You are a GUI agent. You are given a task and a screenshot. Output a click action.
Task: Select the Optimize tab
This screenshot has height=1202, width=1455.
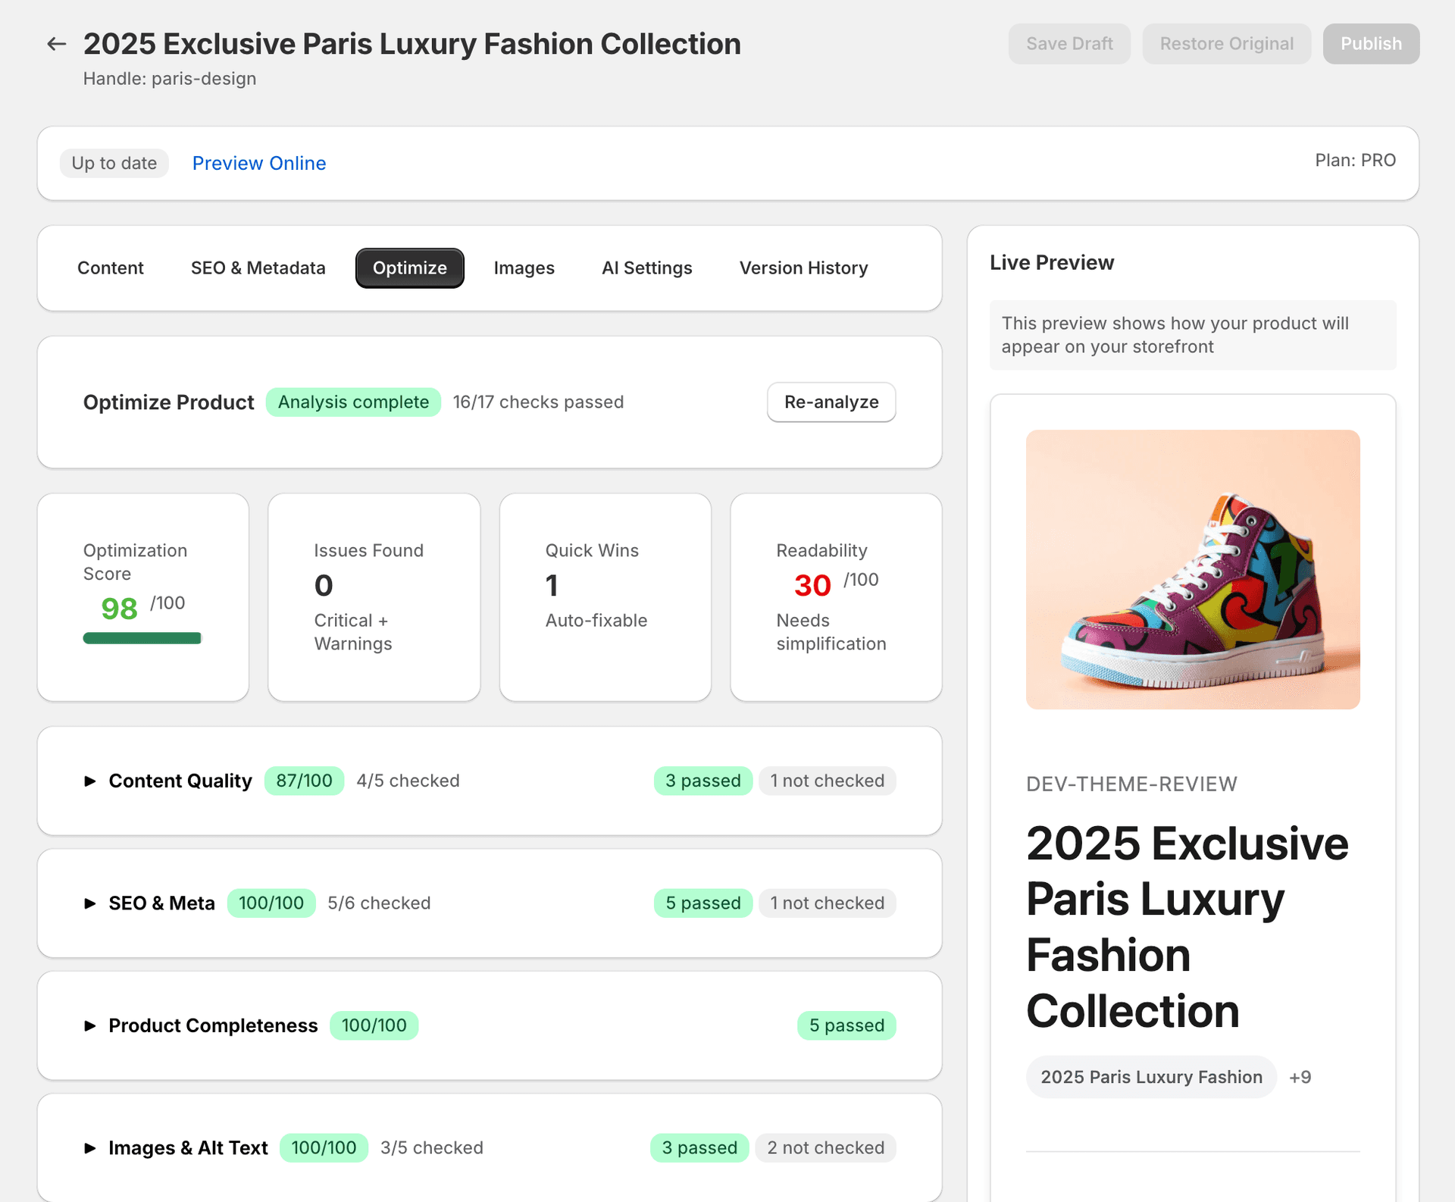[409, 268]
